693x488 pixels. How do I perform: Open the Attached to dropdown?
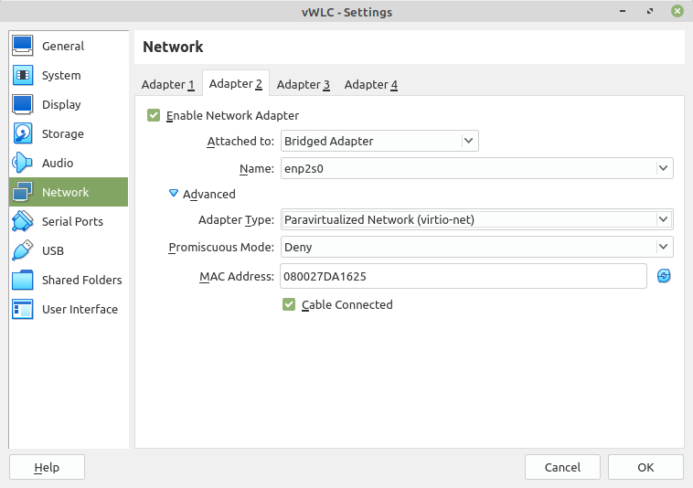point(378,141)
